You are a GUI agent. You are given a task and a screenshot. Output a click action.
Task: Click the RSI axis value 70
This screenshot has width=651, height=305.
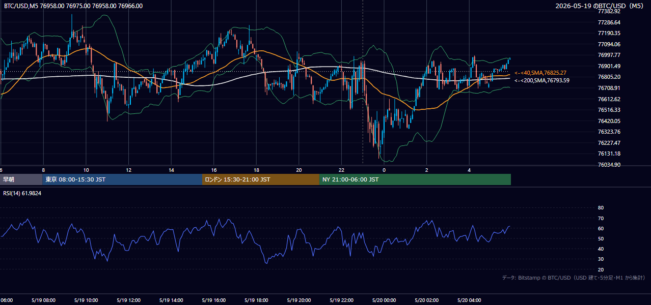coord(601,218)
